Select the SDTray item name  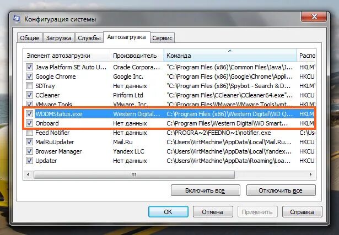pos(45,86)
